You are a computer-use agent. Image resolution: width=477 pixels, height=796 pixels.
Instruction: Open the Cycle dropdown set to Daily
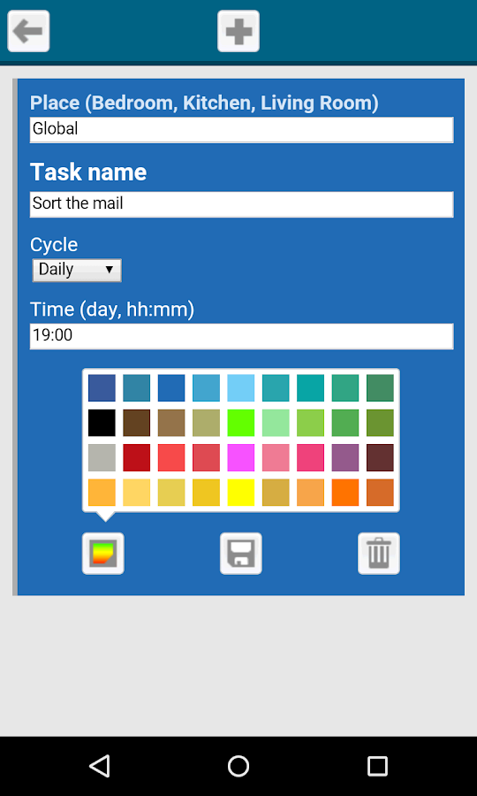77,270
